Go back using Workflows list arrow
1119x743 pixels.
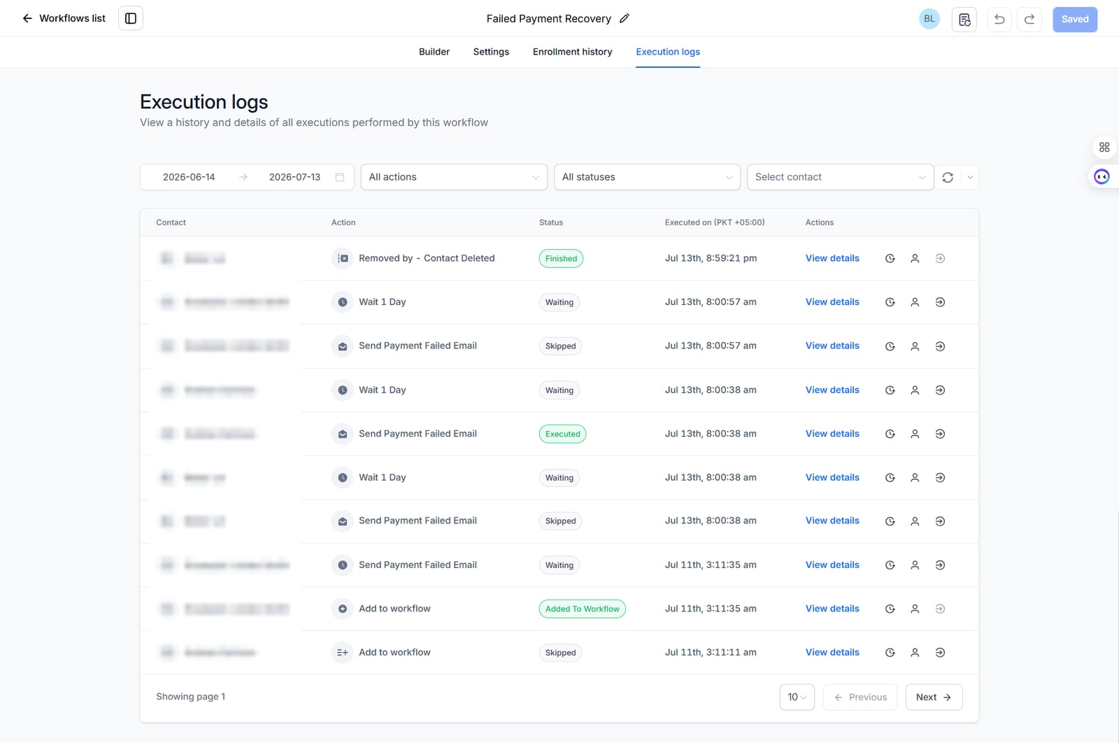click(x=27, y=19)
